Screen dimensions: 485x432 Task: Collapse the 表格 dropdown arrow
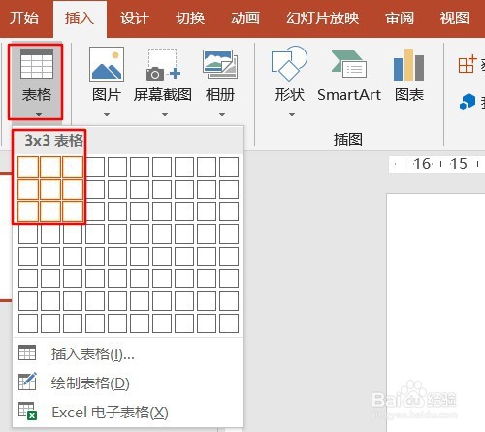click(39, 114)
